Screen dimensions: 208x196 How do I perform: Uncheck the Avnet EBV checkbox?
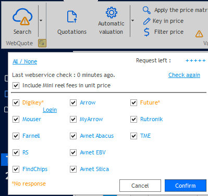pos(74,152)
